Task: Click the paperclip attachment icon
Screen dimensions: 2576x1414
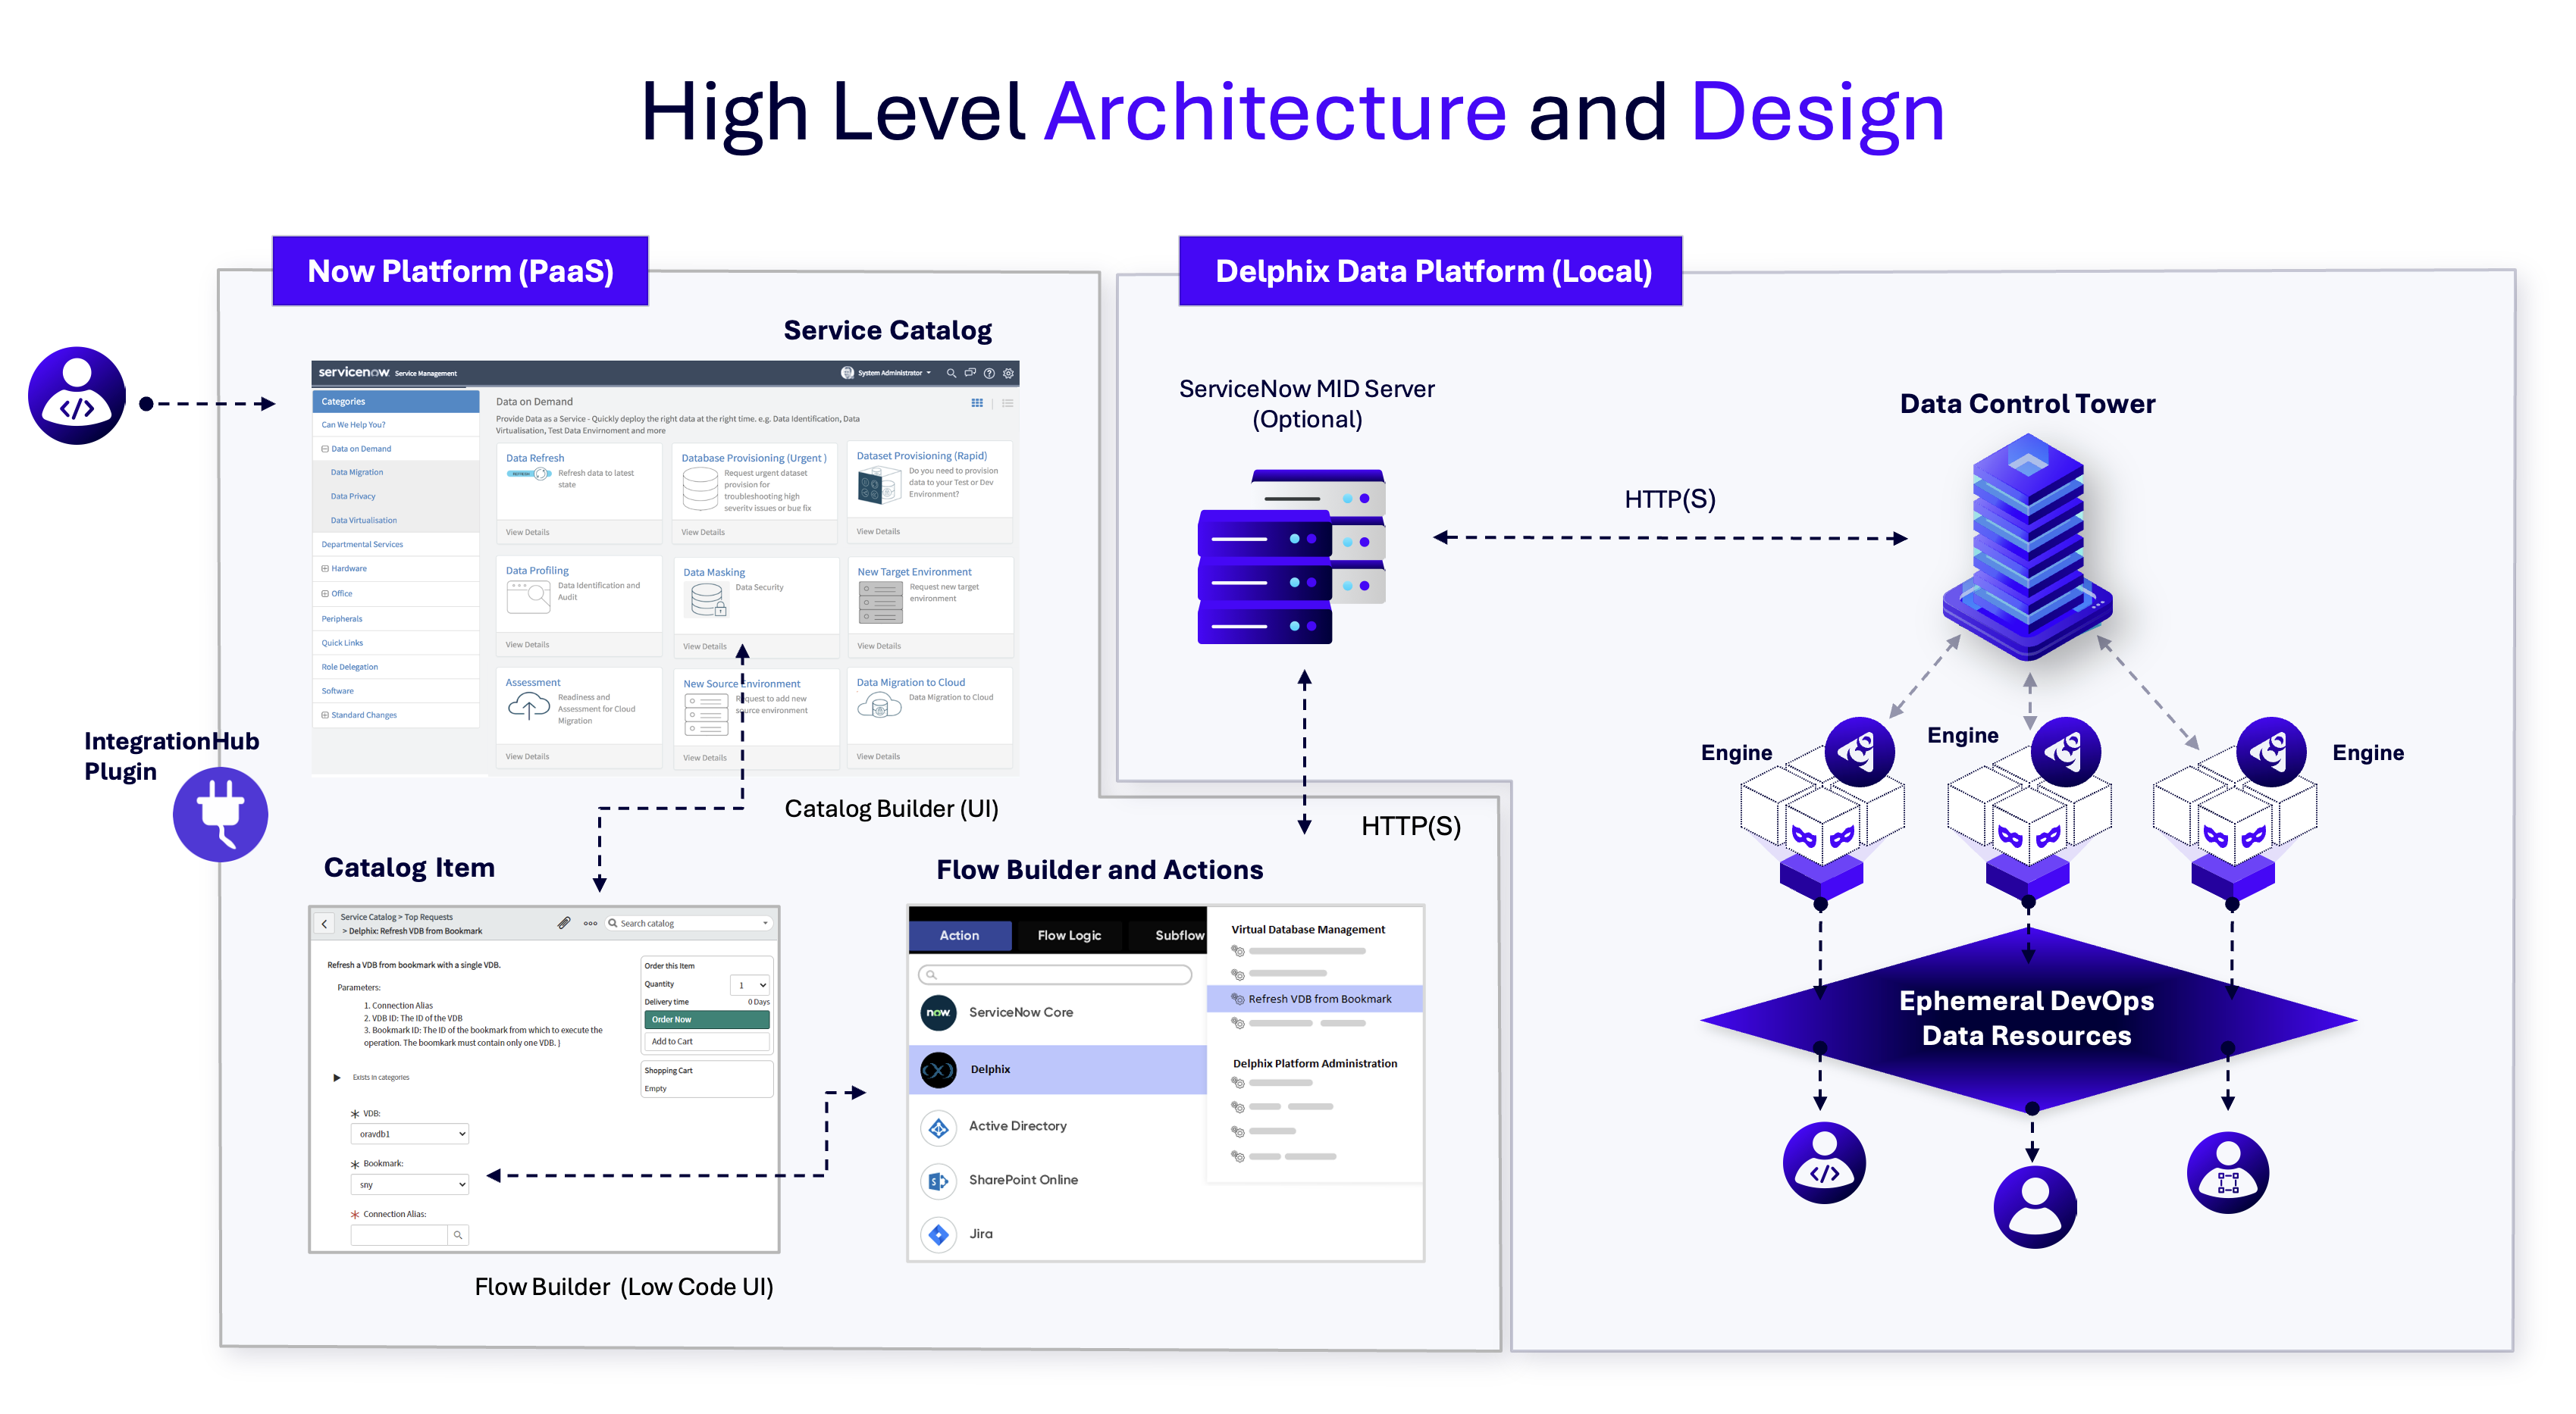Action: tap(564, 922)
